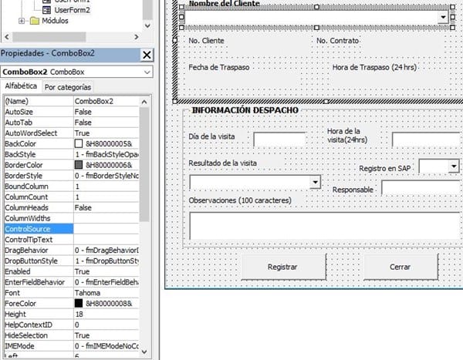The width and height of the screenshot is (463, 360).
Task: Select the ColumnHeads property
Action: point(39,207)
